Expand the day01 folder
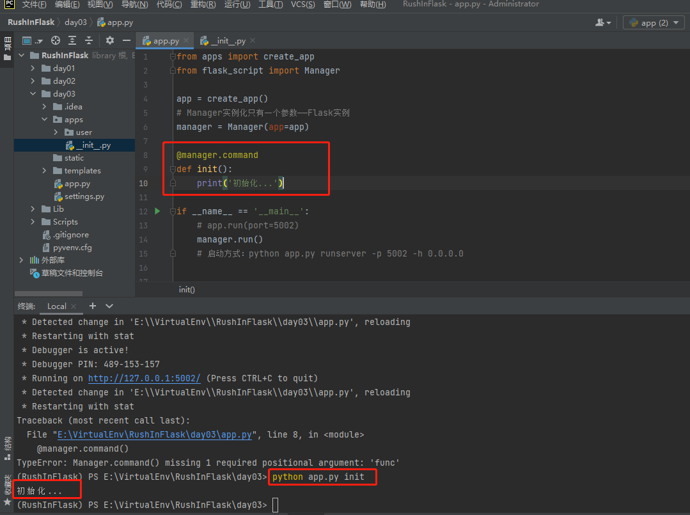This screenshot has height=515, width=690. (x=33, y=68)
